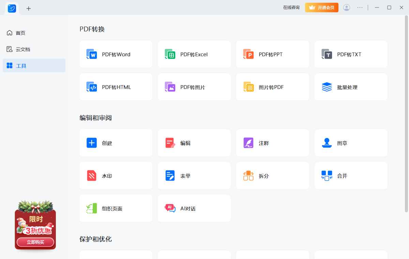Screen dimensions: 409x259
Task: Open the 图章 stamp tool
Action: [x=351, y=143]
